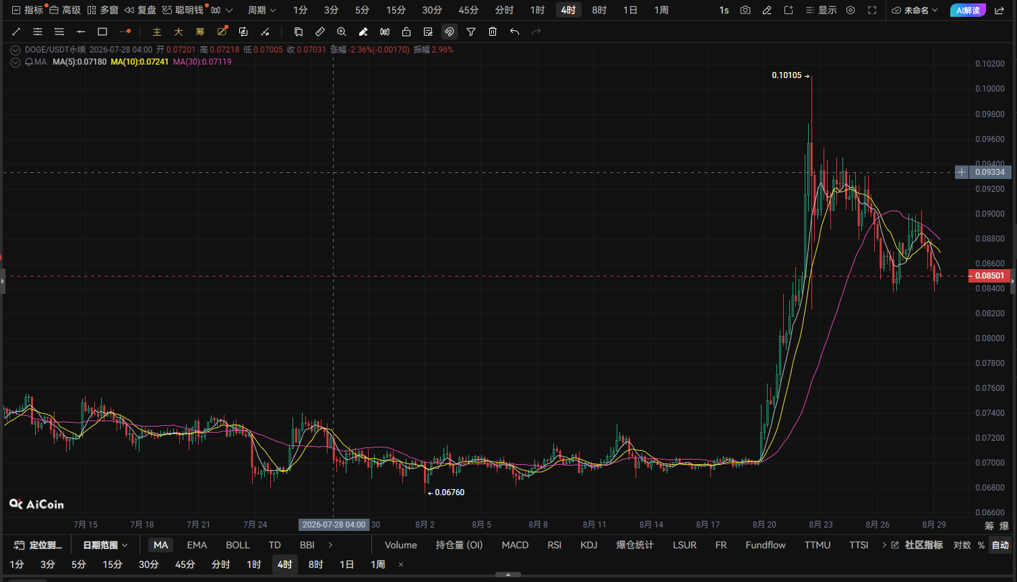Expand the bottom panel handle
The height and width of the screenshot is (582, 1017).
click(508, 575)
